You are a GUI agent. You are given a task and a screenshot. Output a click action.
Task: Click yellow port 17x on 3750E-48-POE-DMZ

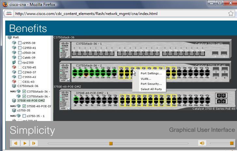click(x=122, y=99)
